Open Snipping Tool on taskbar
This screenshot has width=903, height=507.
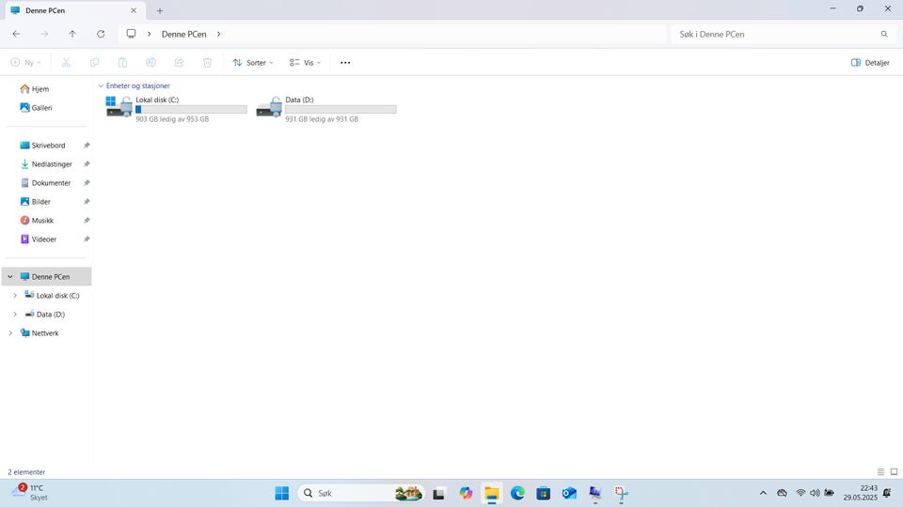[621, 493]
